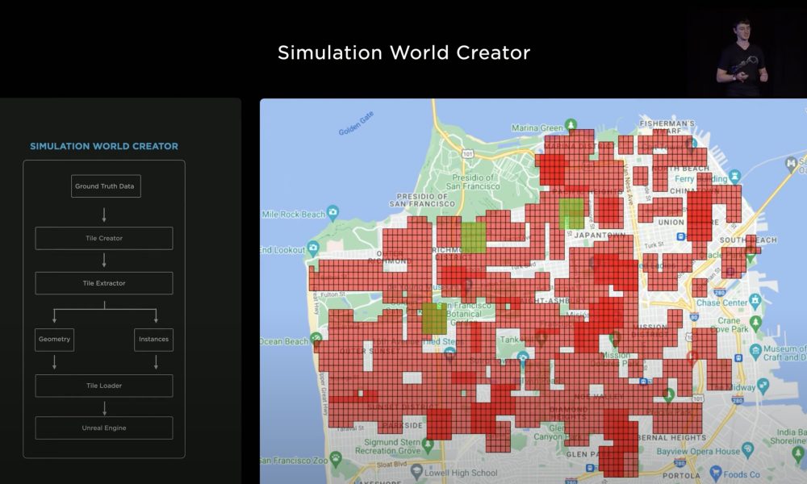Click the green tile near Richmond District
This screenshot has width=807, height=484.
[x=474, y=238]
